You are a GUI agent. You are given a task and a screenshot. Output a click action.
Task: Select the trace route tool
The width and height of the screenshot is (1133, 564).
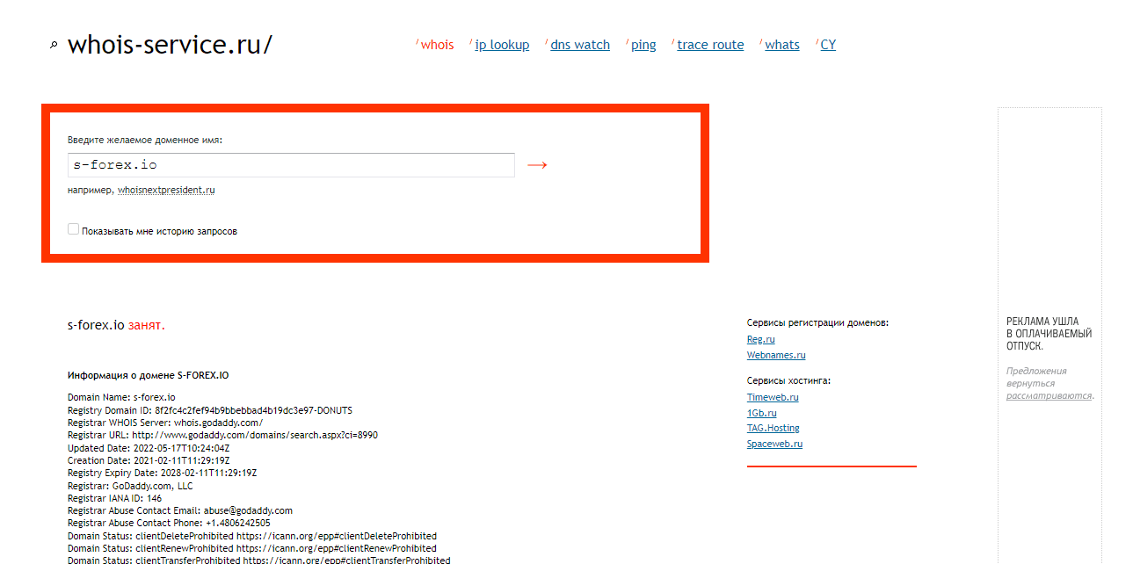click(710, 45)
